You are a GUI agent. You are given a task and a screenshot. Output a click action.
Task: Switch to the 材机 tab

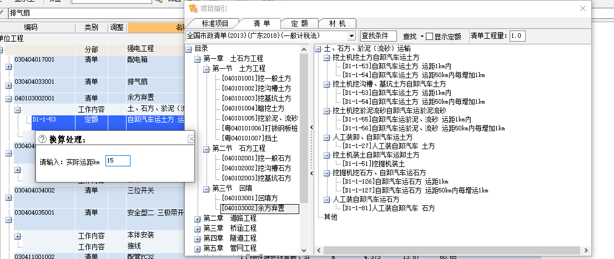pos(337,23)
